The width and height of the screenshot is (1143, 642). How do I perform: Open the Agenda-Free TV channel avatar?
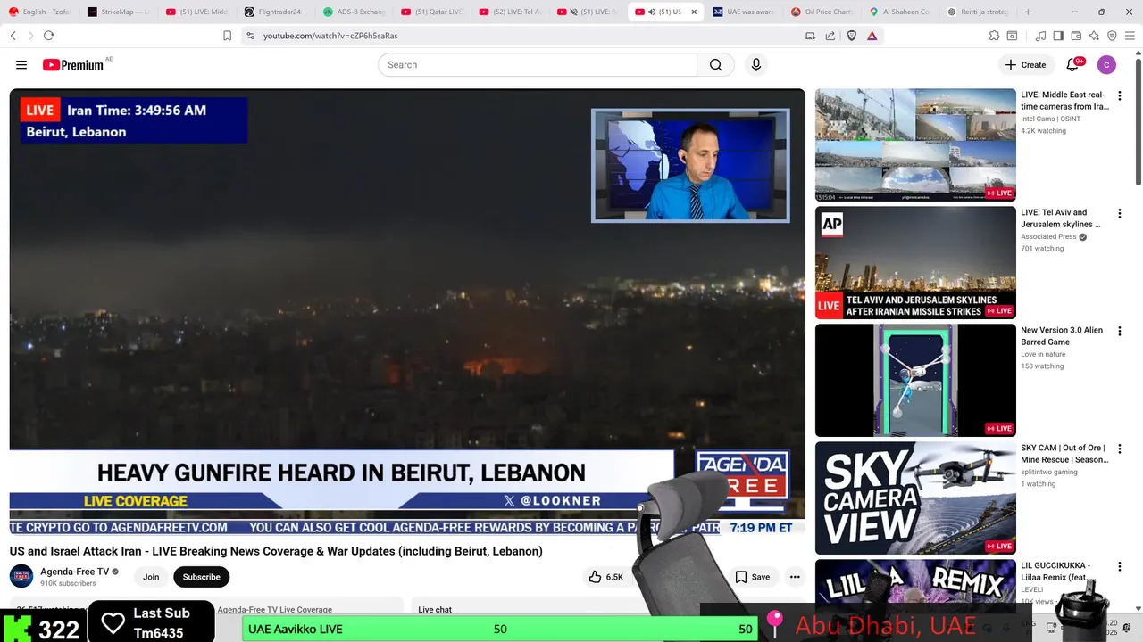click(x=21, y=576)
